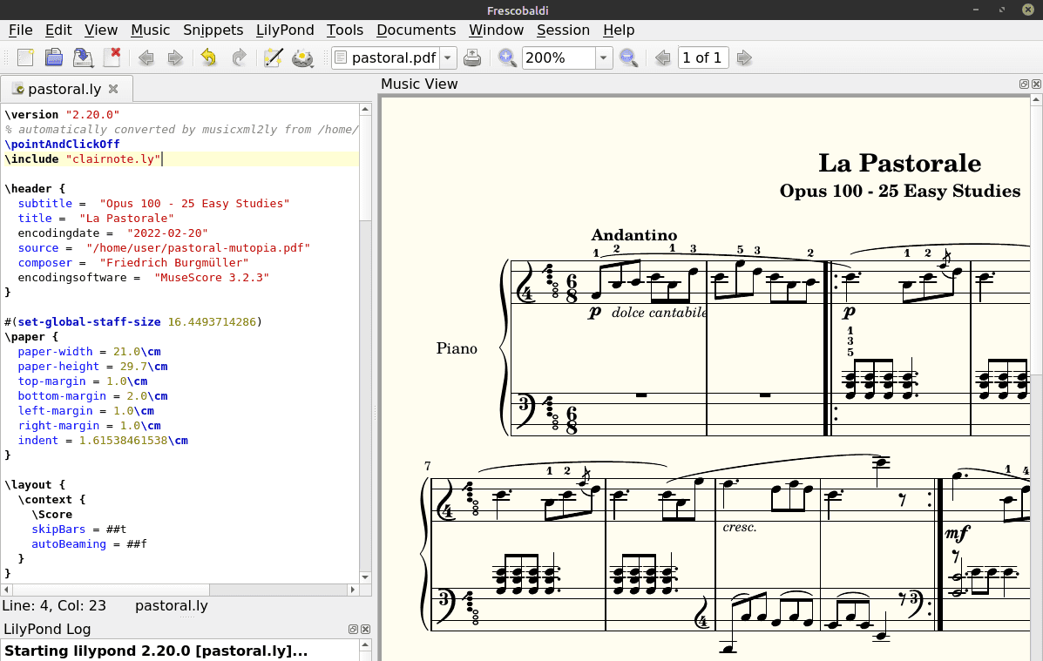Undo the last edit
The height and width of the screenshot is (661, 1043).
click(x=208, y=58)
